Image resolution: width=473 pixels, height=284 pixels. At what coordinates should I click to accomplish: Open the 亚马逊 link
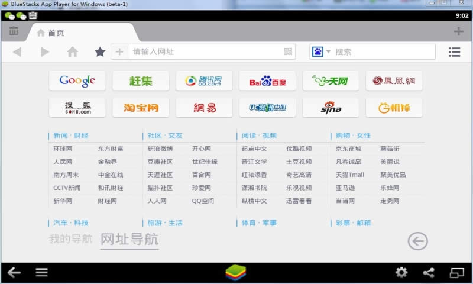coord(345,188)
